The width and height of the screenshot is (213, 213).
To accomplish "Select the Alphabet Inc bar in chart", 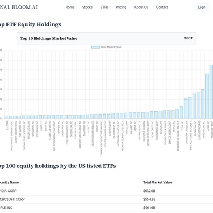I will click(x=198, y=105).
